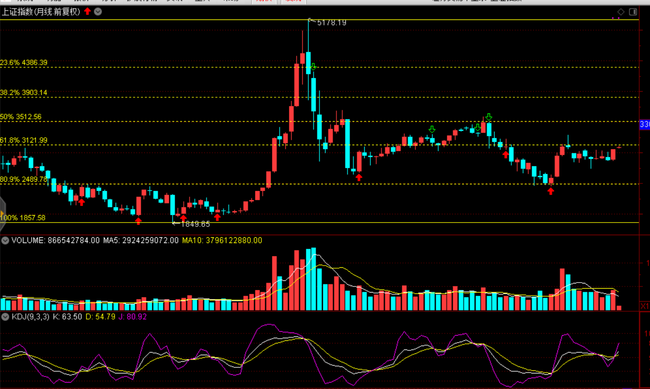
Task: Select the 1849.65 low price label
Action: click(x=195, y=224)
